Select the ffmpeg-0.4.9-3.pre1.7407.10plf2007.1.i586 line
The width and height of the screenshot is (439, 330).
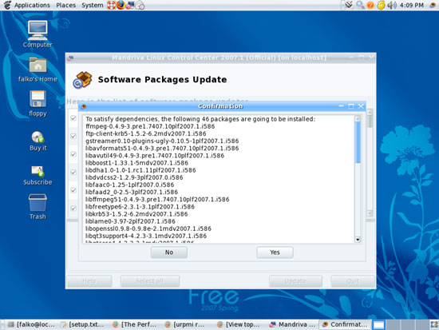click(x=150, y=126)
